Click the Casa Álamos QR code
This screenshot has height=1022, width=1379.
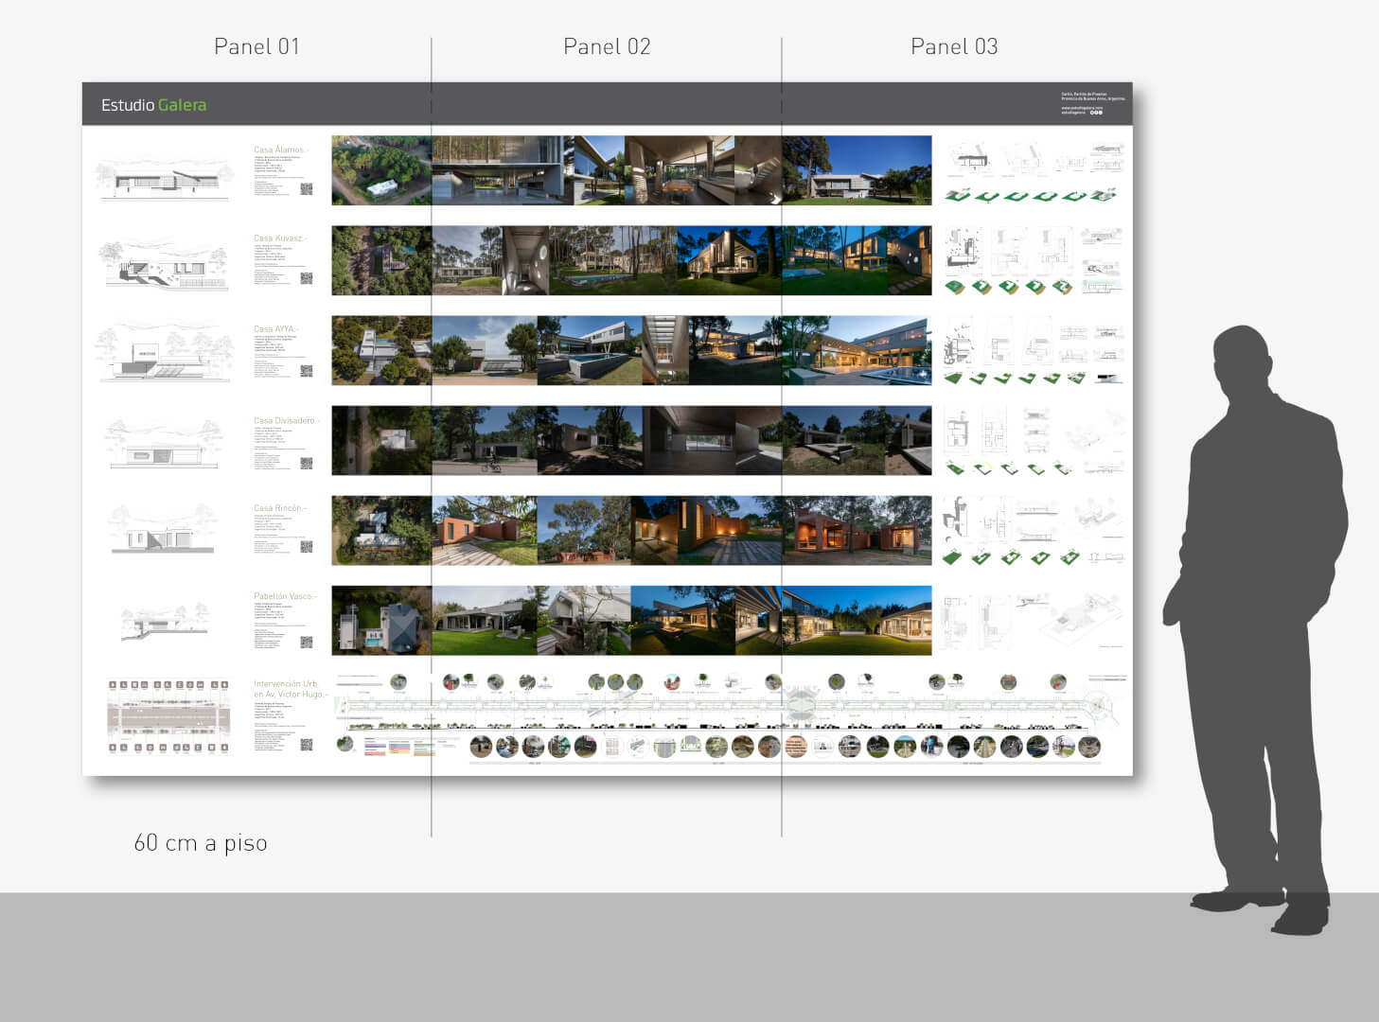click(x=306, y=189)
